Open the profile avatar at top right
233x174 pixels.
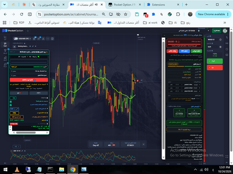[225, 31]
